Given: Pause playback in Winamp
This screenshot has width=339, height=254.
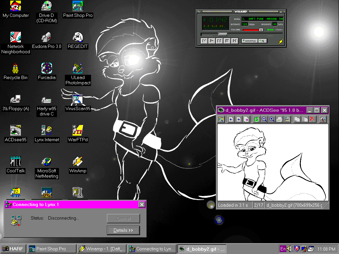Looking at the screenshot, I should click(x=219, y=41).
